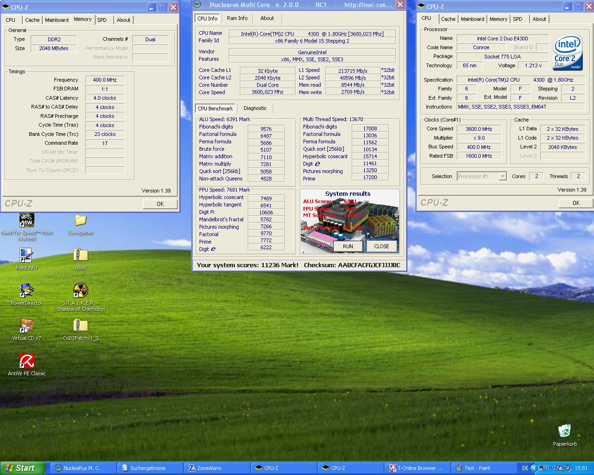
Task: Click OK in the right CPU-Z window
Action: [x=576, y=203]
